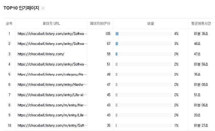Click the 4% ratio label
The height and width of the screenshot is (131, 215).
coord(176,34)
